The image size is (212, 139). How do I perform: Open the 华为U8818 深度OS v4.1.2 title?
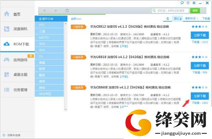[x=130, y=57]
